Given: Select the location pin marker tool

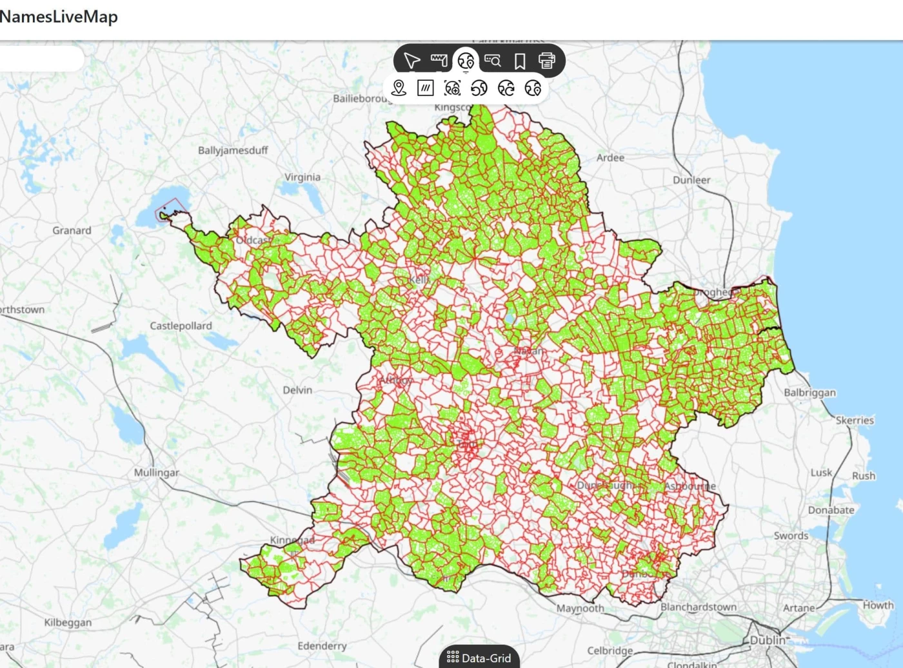Looking at the screenshot, I should coord(399,88).
